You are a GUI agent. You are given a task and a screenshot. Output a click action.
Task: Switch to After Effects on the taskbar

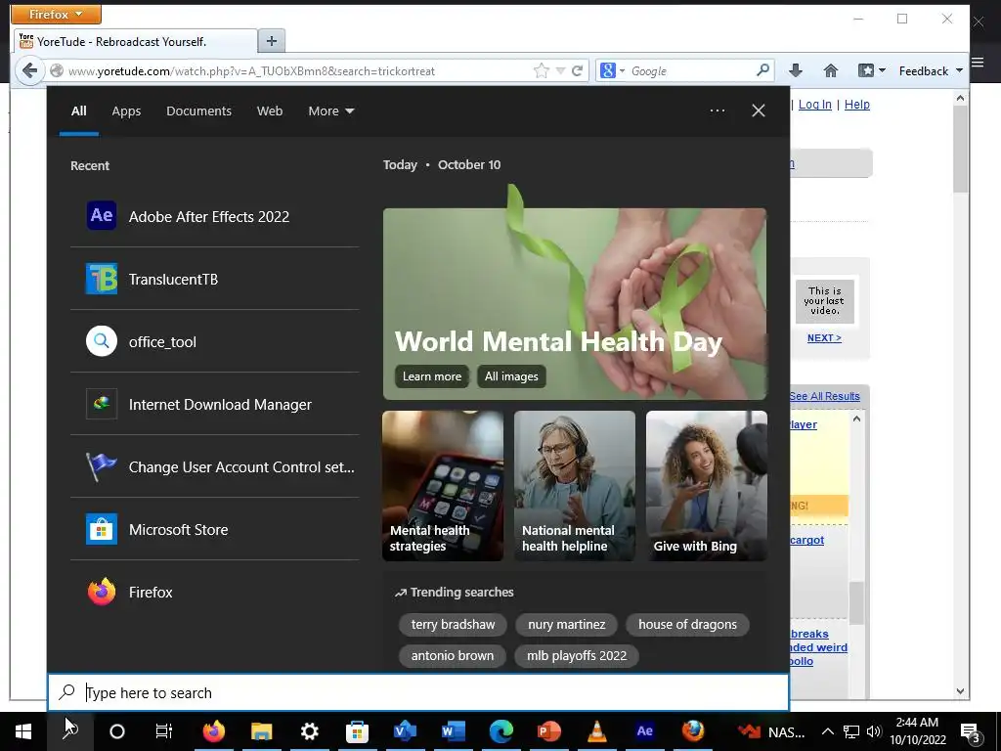point(645,731)
